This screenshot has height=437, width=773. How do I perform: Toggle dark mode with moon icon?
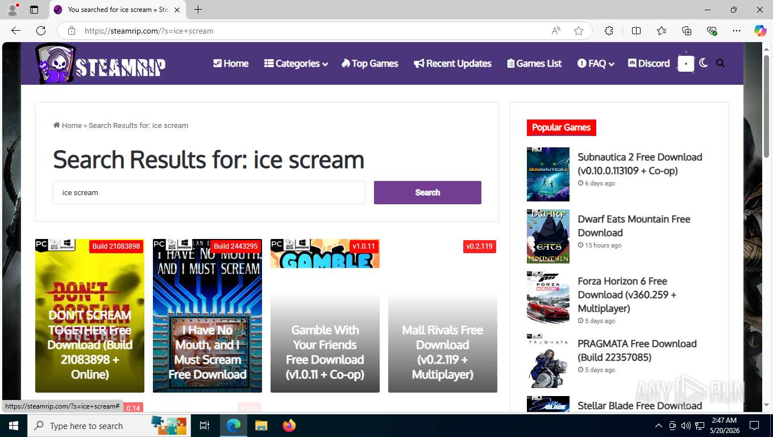[704, 63]
